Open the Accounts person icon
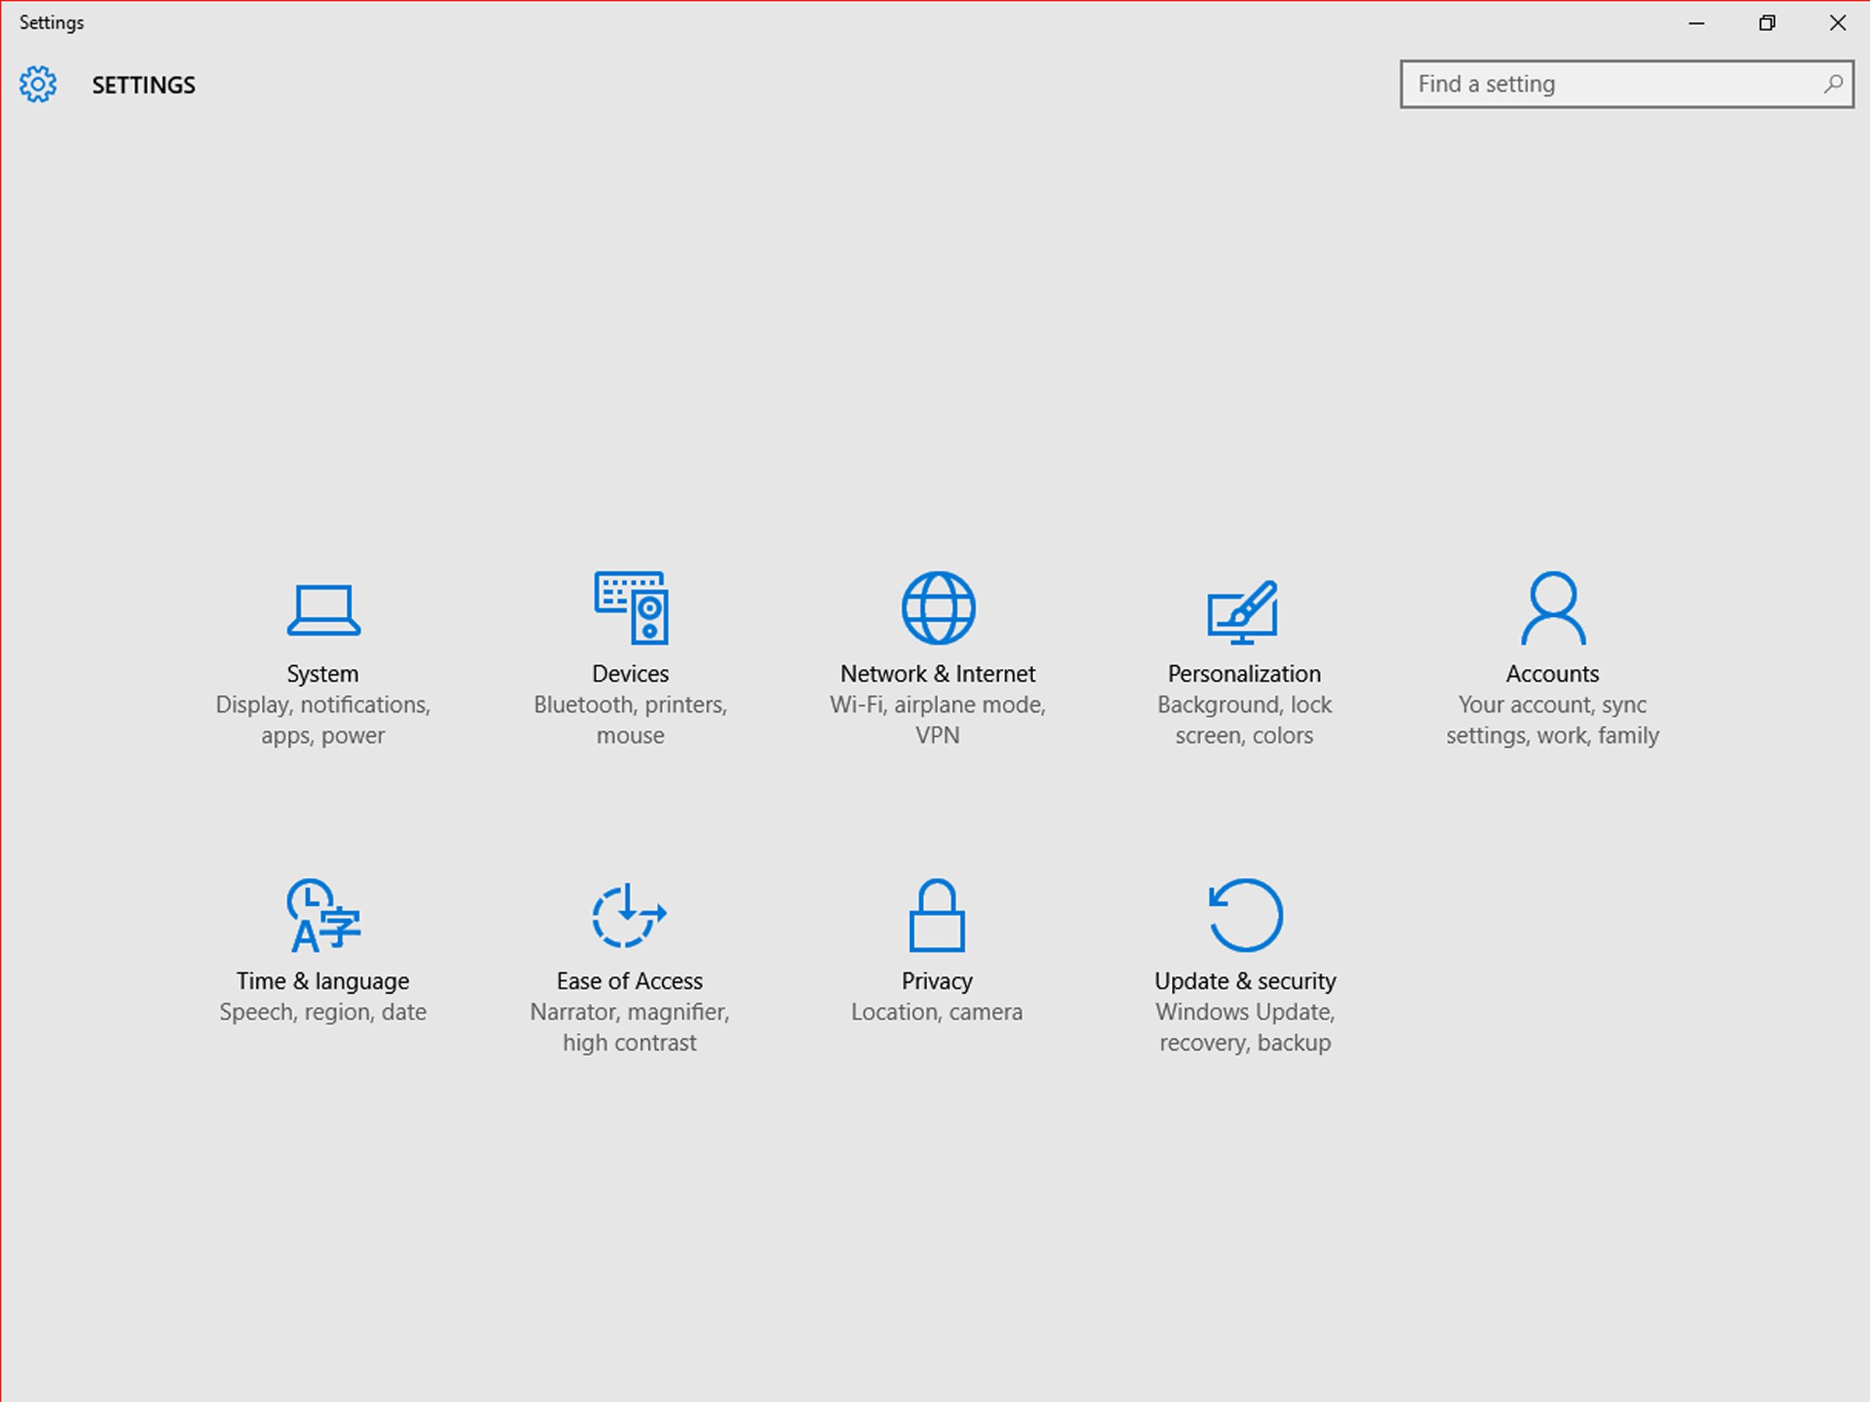The height and width of the screenshot is (1402, 1870). pos(1552,608)
